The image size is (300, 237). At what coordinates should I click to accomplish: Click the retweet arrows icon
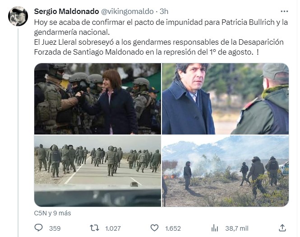[95, 228]
